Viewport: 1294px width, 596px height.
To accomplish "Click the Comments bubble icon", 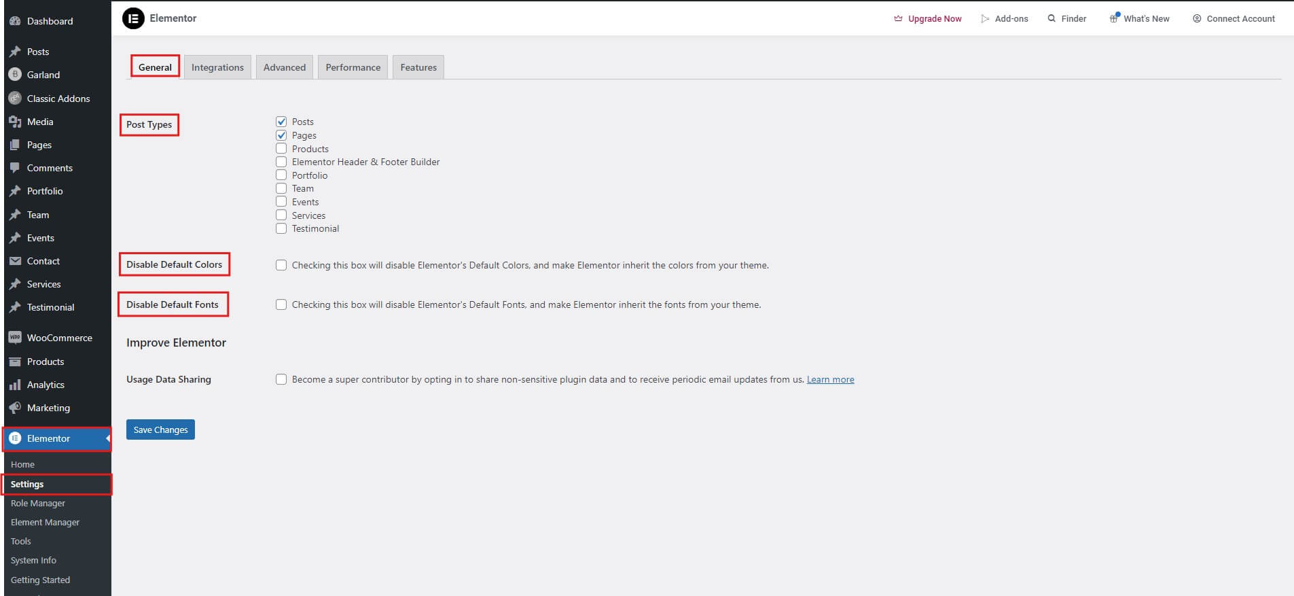I will pos(15,168).
